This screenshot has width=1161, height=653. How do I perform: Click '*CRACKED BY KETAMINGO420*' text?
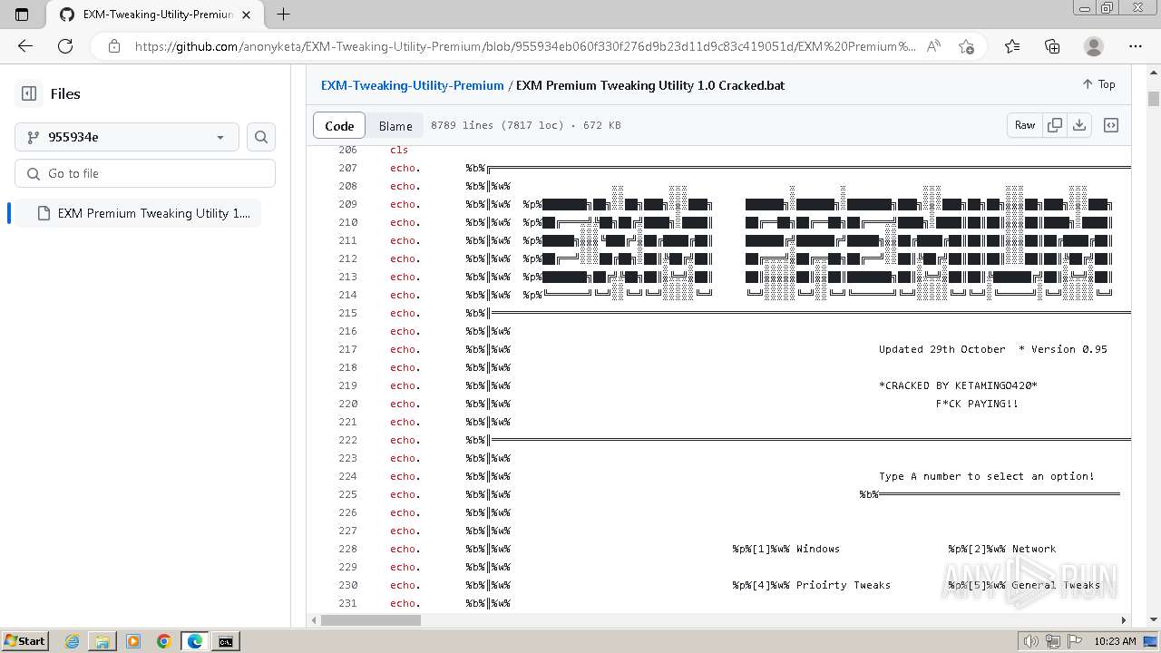(x=958, y=385)
